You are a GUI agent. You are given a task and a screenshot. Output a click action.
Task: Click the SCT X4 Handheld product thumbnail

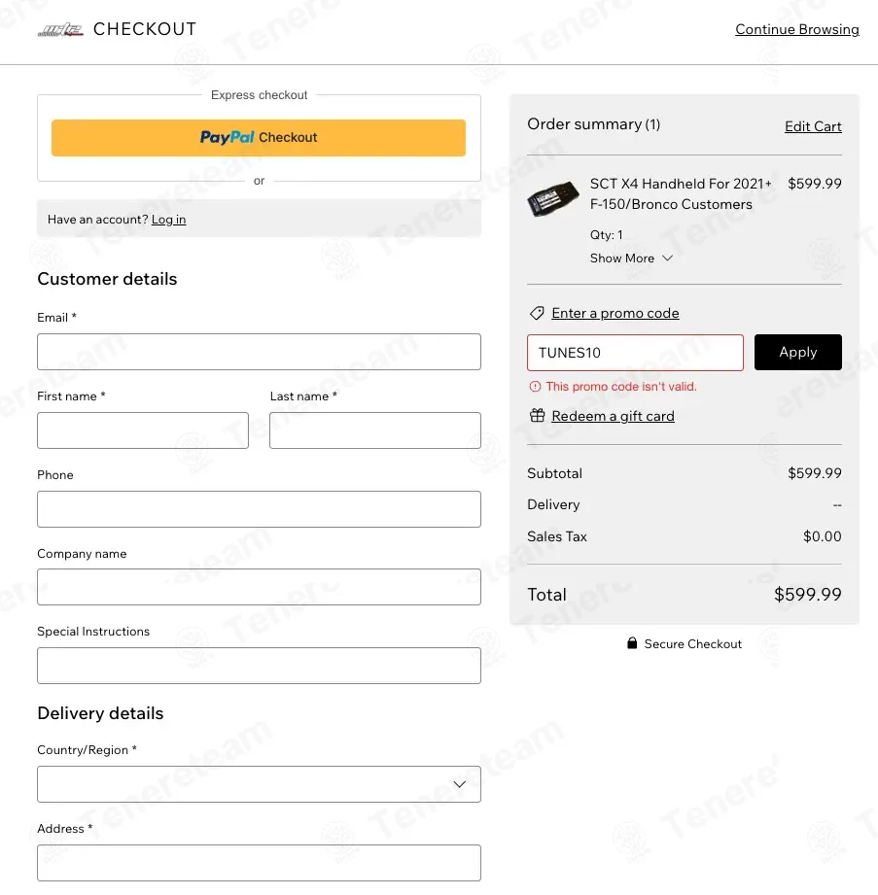(x=554, y=200)
